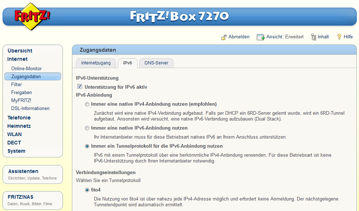The width and height of the screenshot is (359, 211).
Task: Expand the DECT menu section
Action: [x=14, y=143]
